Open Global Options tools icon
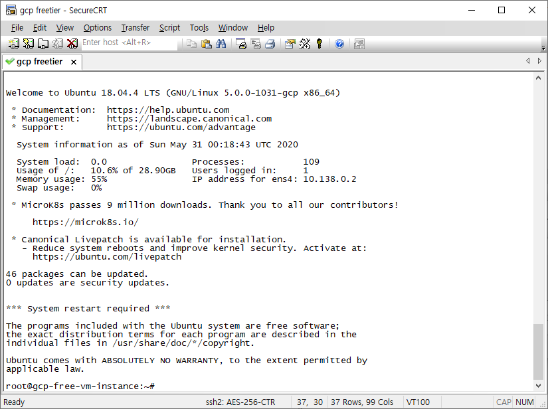This screenshot has height=409, width=548. click(x=305, y=44)
